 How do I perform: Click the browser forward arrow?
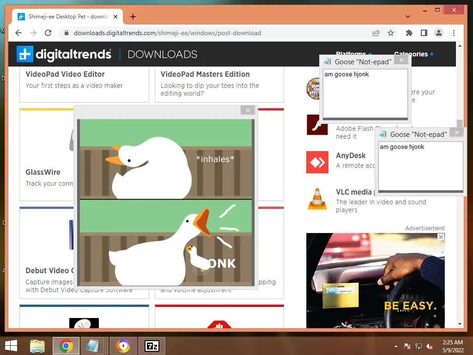tap(33, 33)
